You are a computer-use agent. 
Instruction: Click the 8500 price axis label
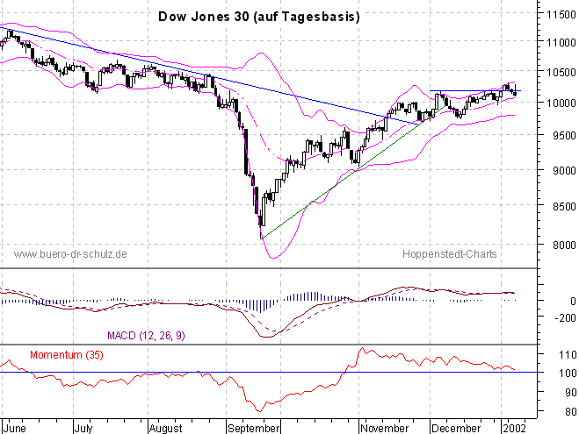[x=564, y=206]
